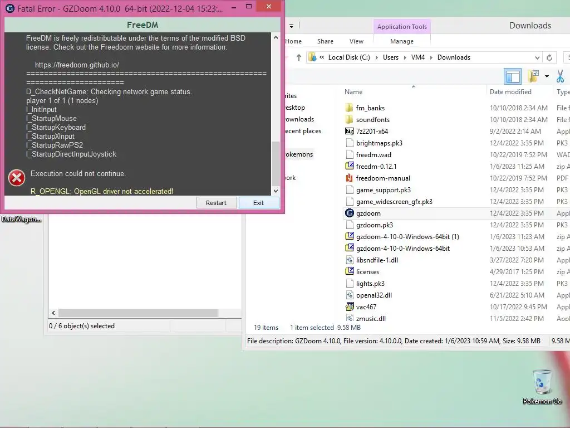Select the Application Tools contextual tab
This screenshot has height=428, width=570.
tap(402, 27)
